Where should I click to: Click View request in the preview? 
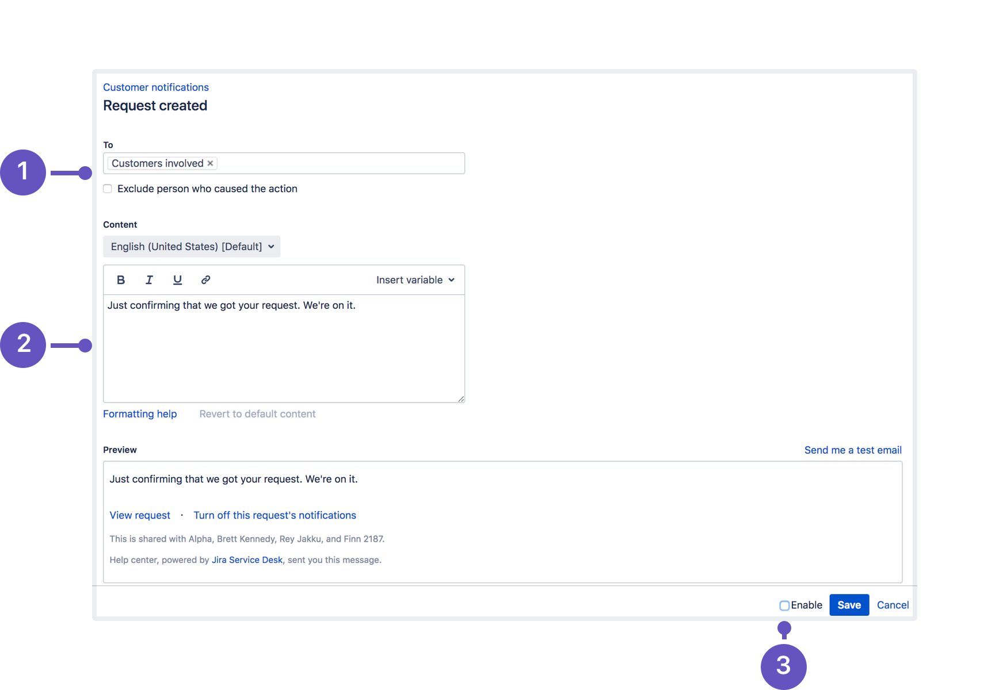point(140,515)
